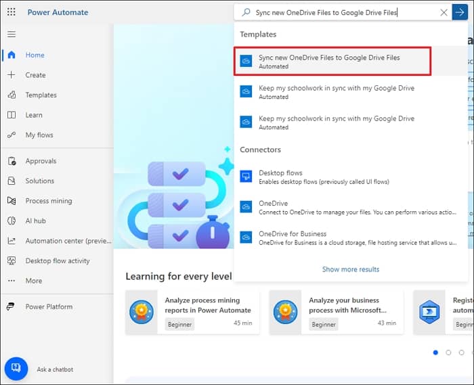Open Process mining in the sidebar
Viewport: 474px width, 385px height.
click(x=58, y=201)
